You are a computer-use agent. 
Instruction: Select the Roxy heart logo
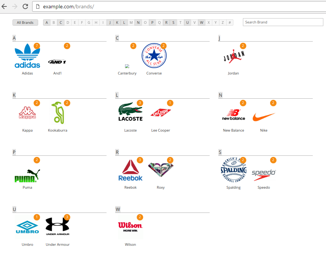click(161, 170)
